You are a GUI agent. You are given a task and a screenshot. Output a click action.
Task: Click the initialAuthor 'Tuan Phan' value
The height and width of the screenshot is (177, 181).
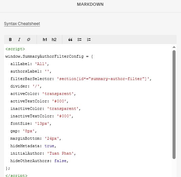click(x=60, y=153)
